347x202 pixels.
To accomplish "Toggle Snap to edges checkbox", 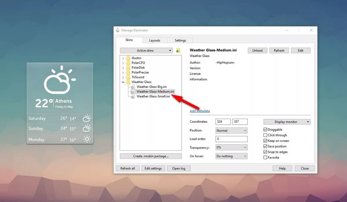I will coord(265,152).
